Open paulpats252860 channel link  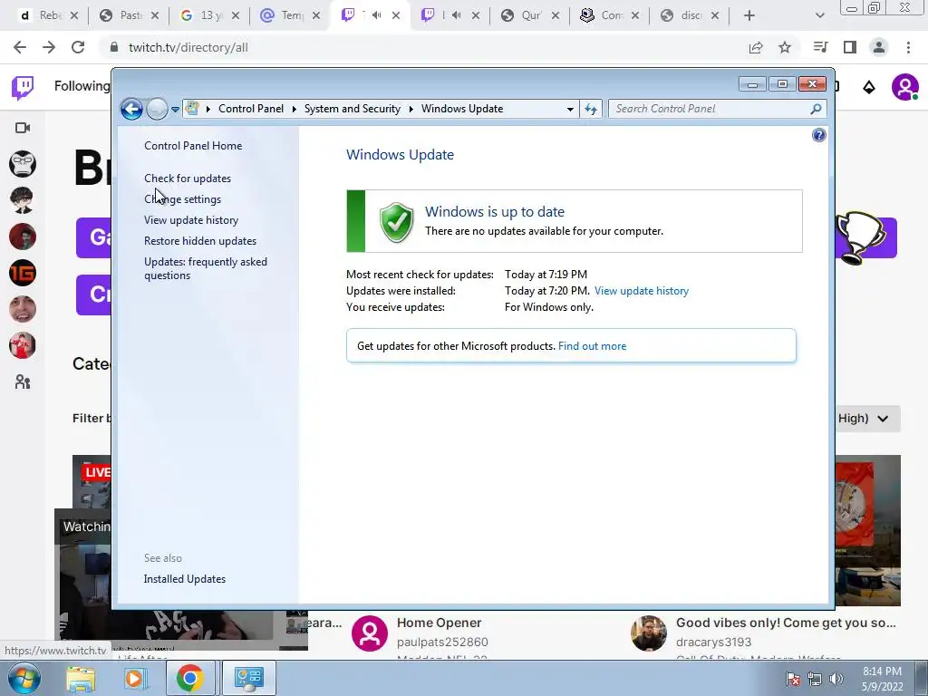click(x=442, y=643)
